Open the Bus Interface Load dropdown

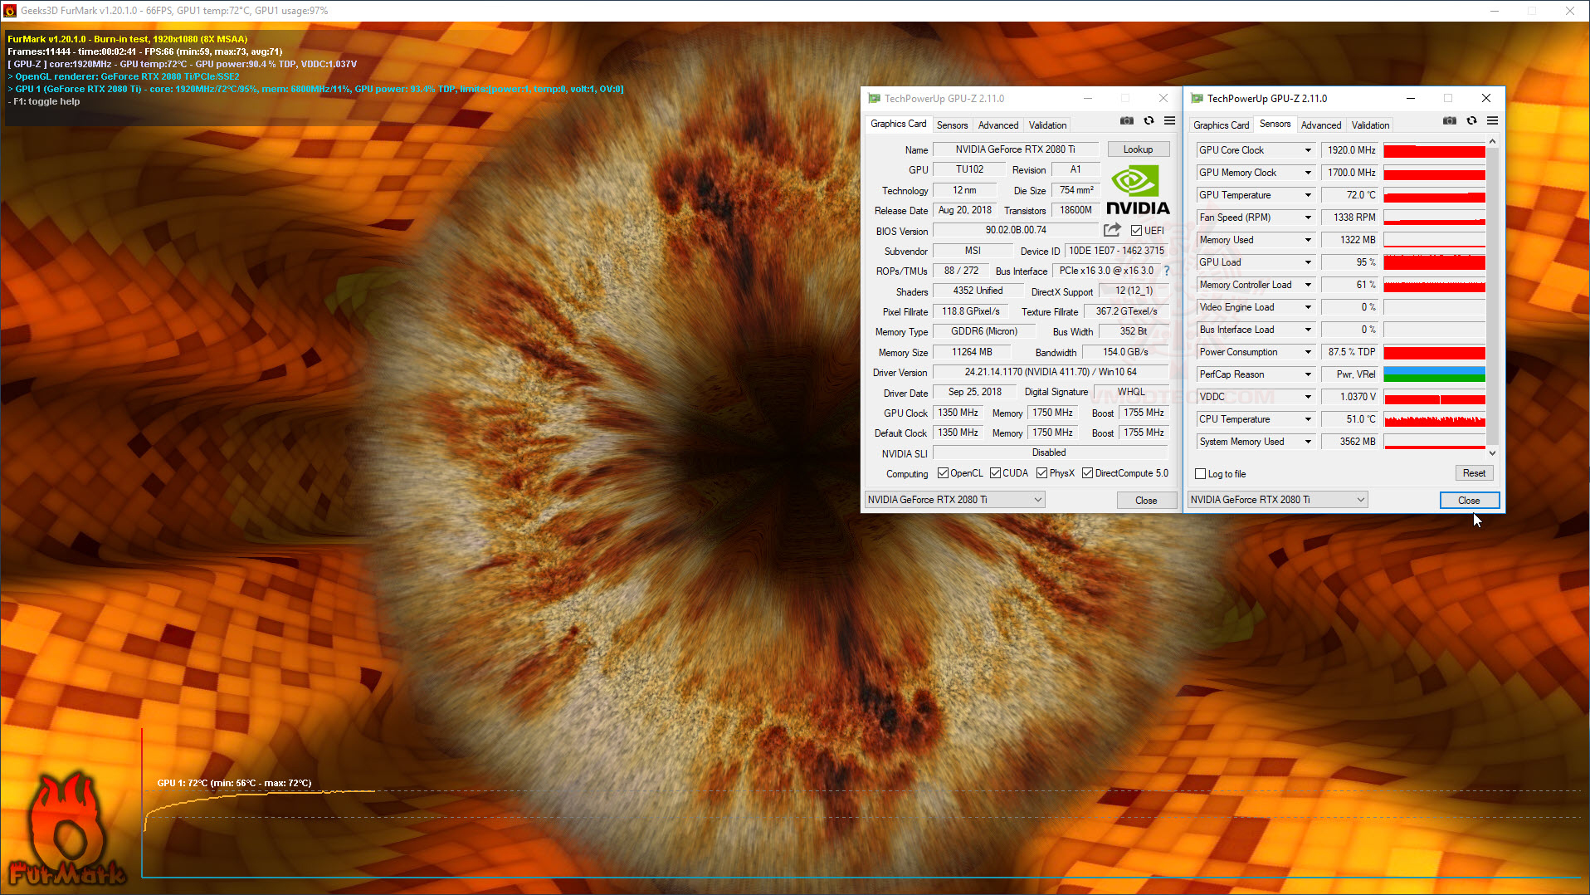tap(1308, 330)
